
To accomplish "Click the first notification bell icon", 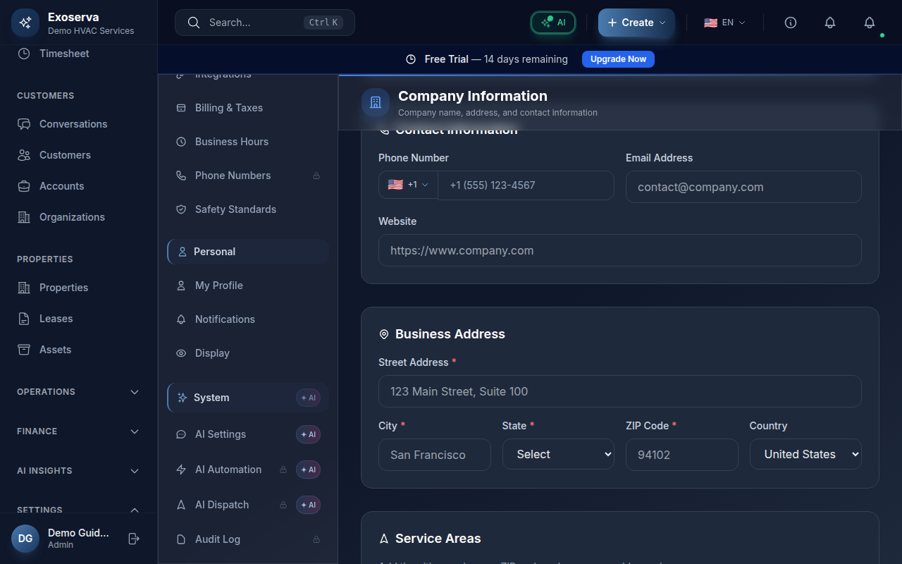I will 830,23.
